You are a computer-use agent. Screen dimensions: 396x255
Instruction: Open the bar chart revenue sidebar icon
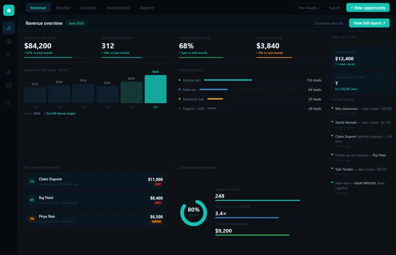(9, 28)
